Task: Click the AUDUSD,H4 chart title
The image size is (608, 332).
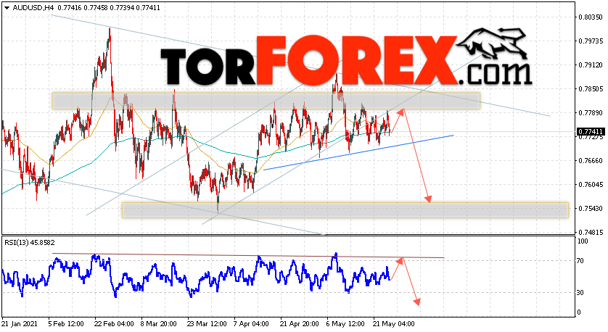Action: [x=33, y=8]
